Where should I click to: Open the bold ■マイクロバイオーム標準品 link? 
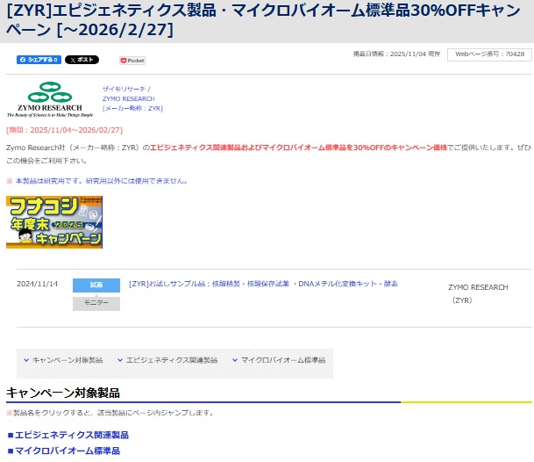point(63,451)
